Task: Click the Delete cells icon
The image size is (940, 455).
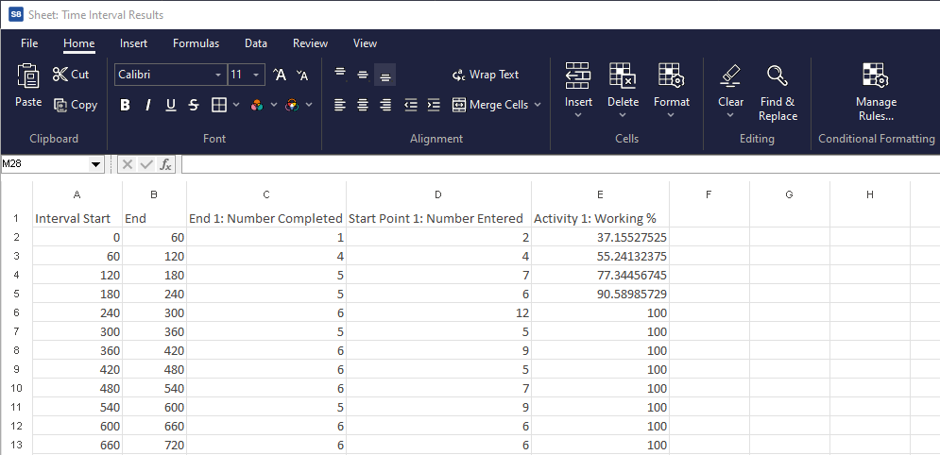Action: point(623,76)
